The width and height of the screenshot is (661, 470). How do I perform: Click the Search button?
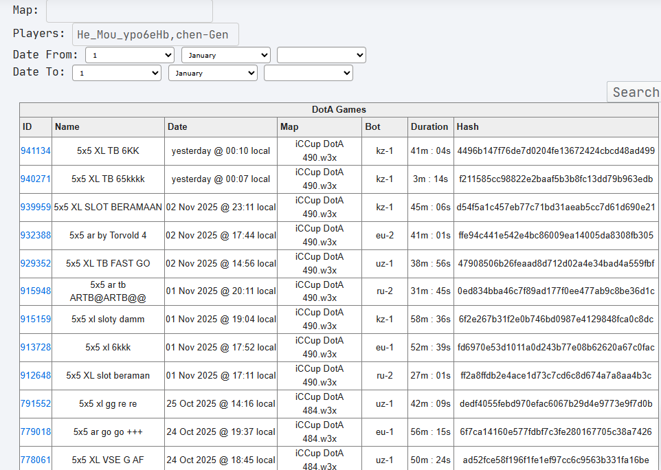[x=636, y=92]
